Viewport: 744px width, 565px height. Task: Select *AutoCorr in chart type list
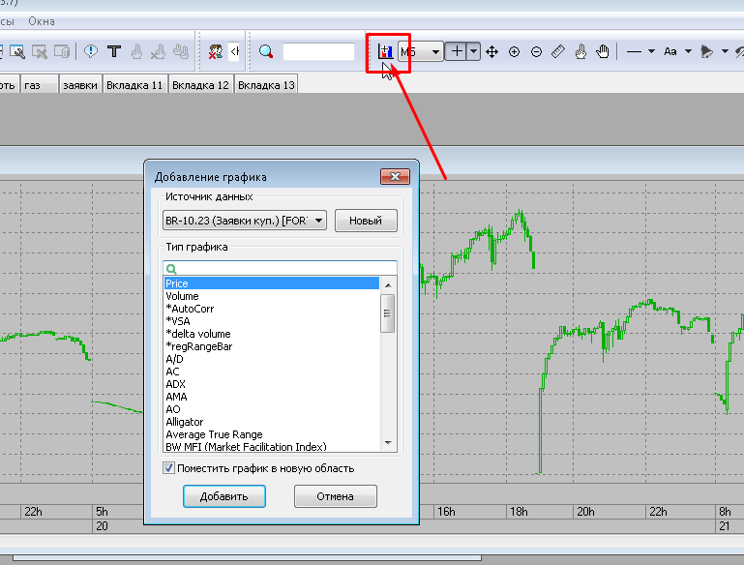(x=272, y=309)
